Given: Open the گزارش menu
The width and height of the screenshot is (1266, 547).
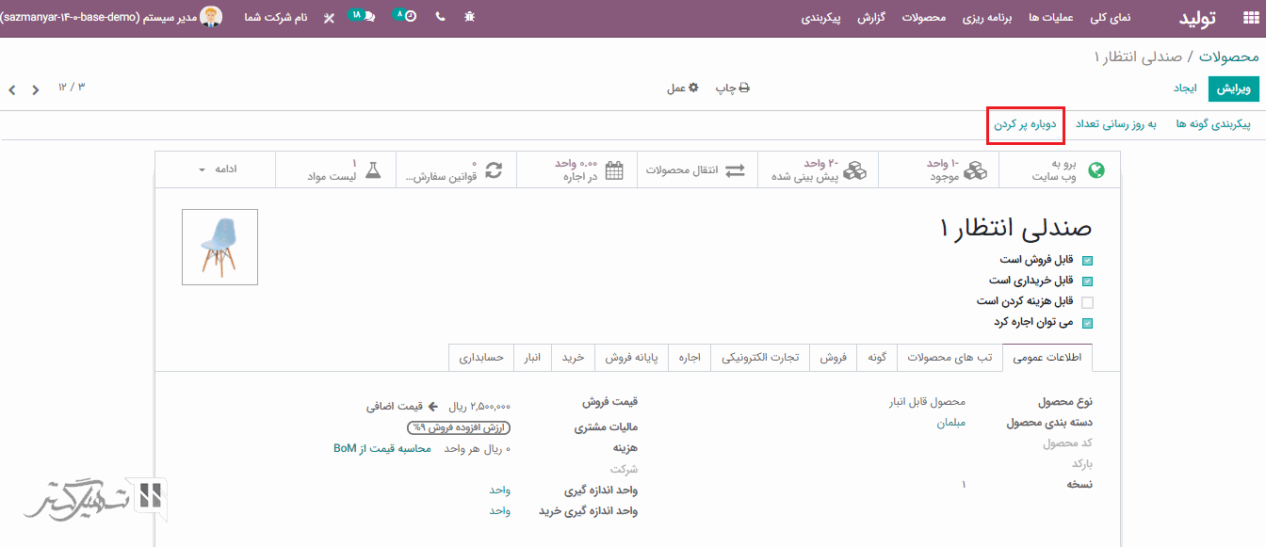Looking at the screenshot, I should click(870, 18).
